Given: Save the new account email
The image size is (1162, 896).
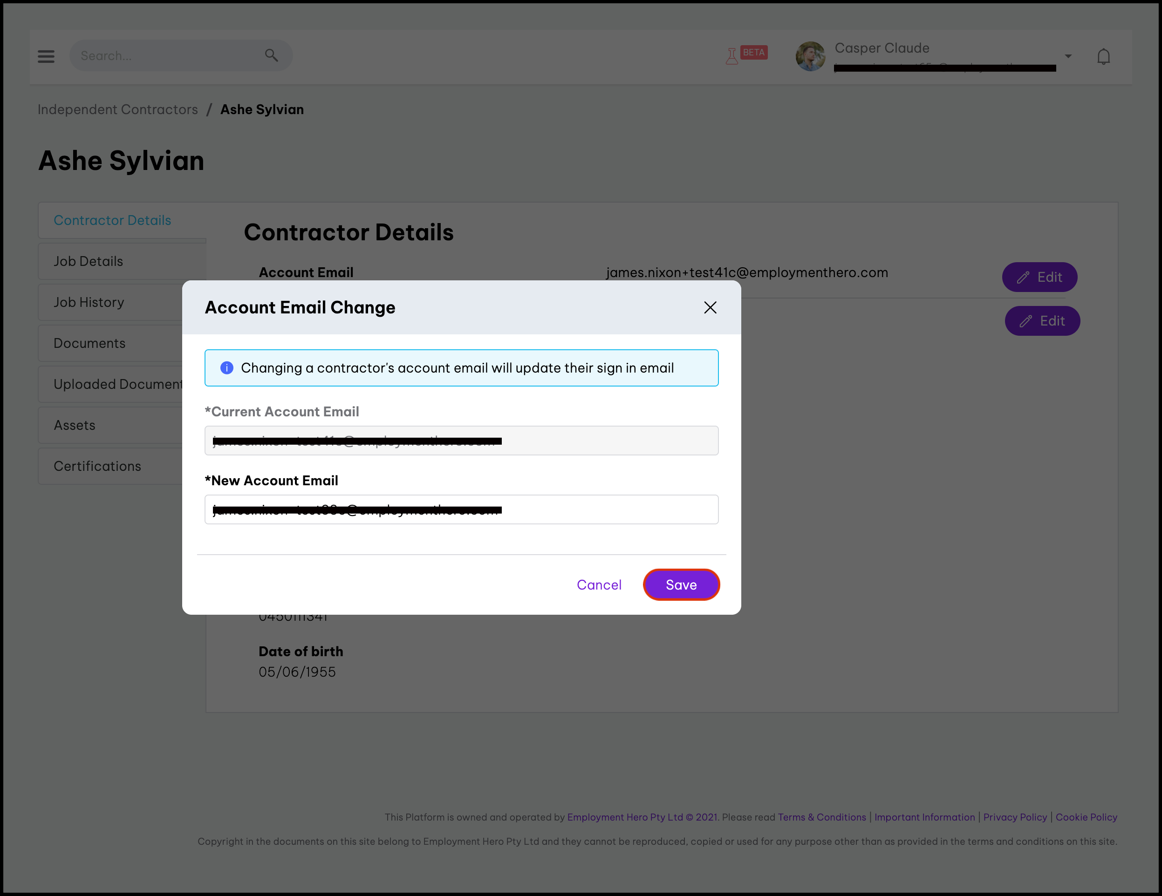Looking at the screenshot, I should coord(681,584).
